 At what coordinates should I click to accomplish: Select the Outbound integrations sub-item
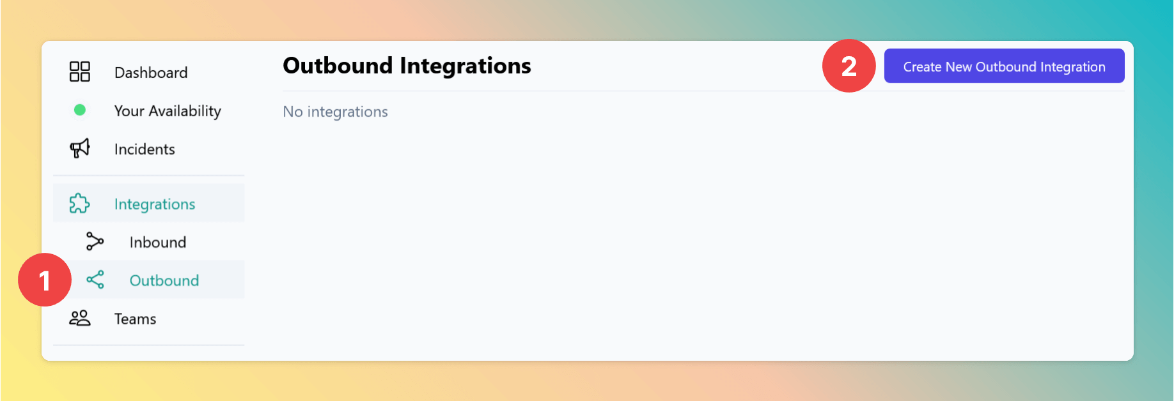pyautogui.click(x=156, y=280)
